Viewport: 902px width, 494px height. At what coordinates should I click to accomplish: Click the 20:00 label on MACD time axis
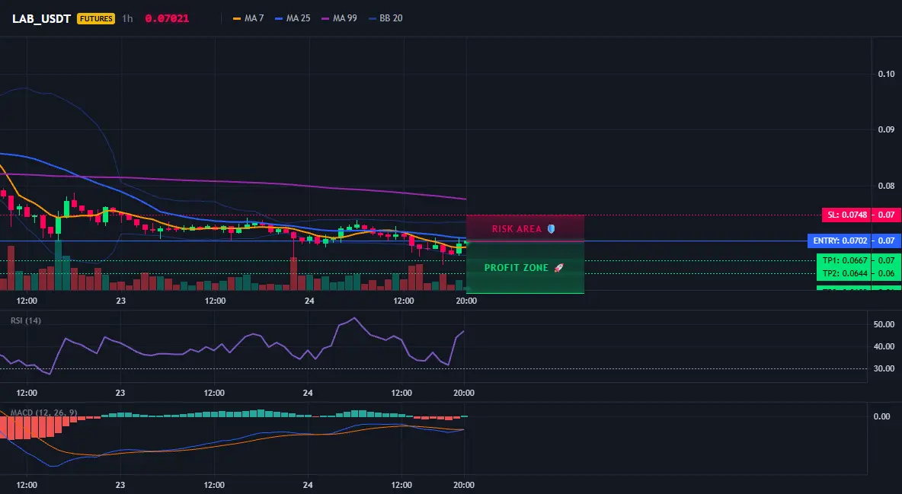coord(464,485)
